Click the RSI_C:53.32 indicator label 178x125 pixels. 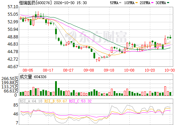pos(80,101)
